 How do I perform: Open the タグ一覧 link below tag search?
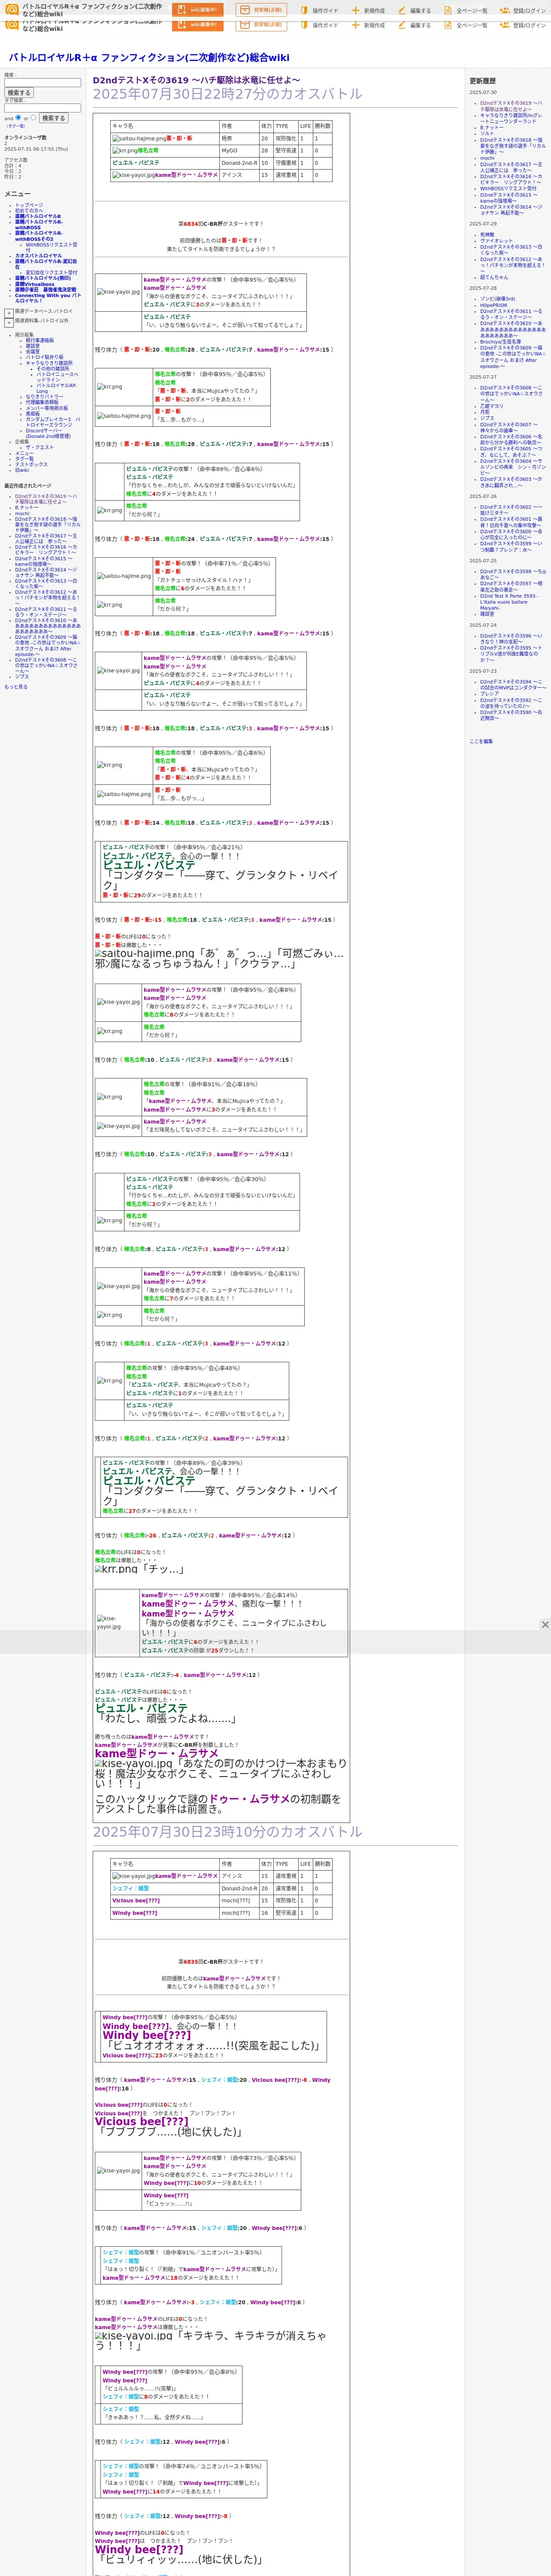pos(16,126)
